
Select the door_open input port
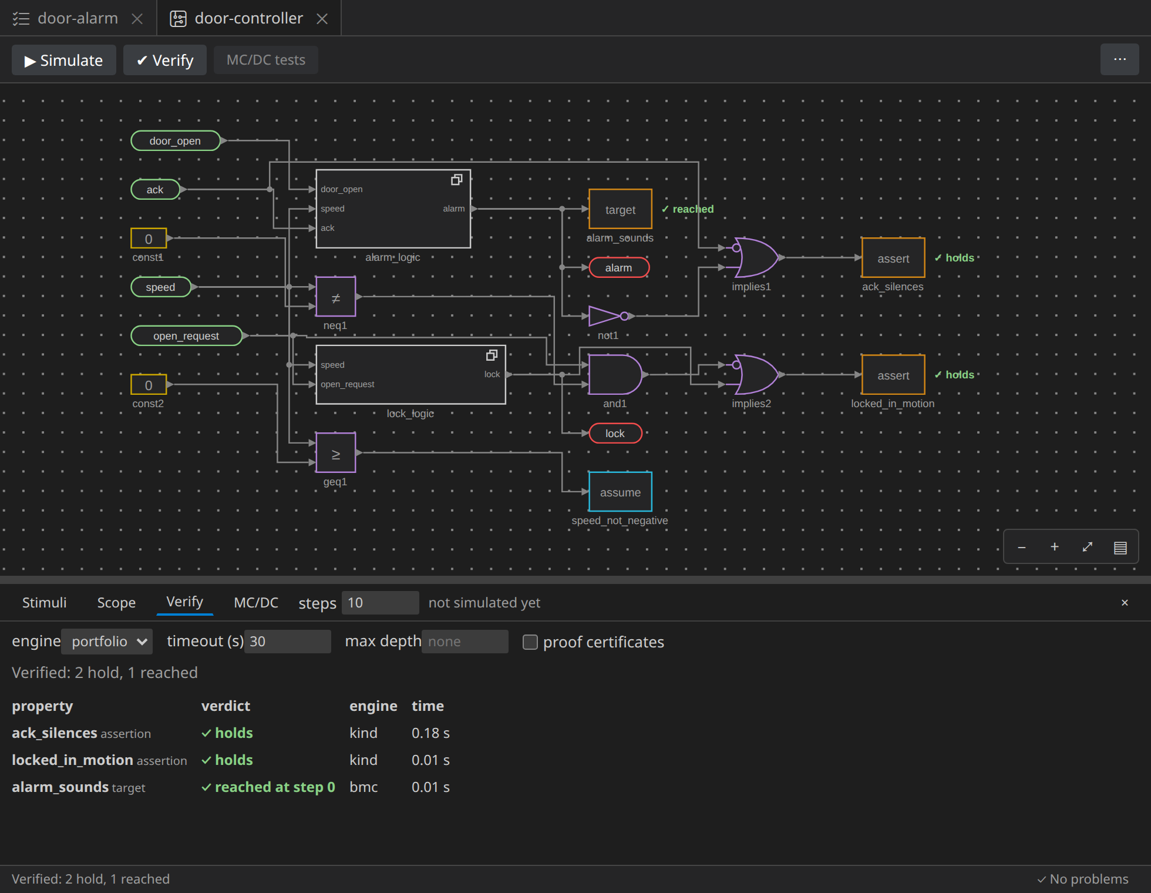tap(175, 141)
